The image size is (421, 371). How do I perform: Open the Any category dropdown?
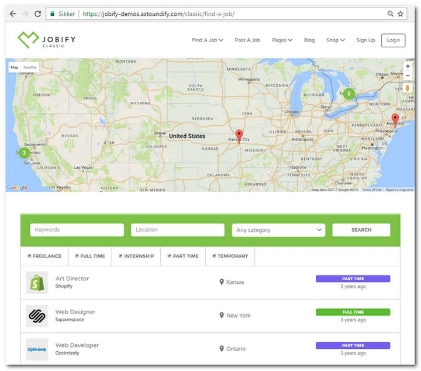pyautogui.click(x=278, y=230)
